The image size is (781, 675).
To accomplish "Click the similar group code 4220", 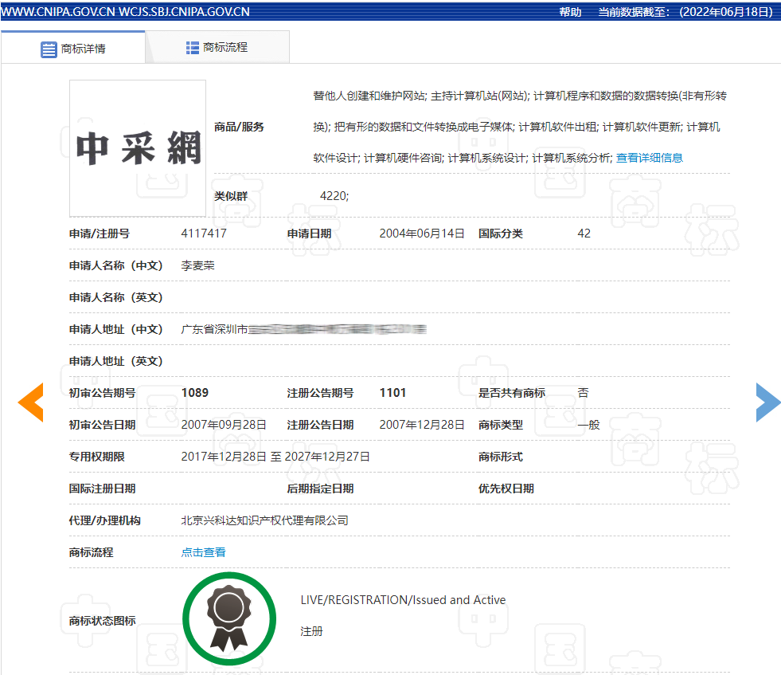I will pos(334,196).
